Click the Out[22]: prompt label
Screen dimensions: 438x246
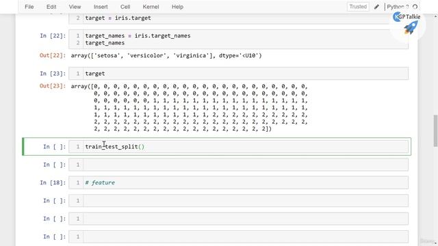53,55
